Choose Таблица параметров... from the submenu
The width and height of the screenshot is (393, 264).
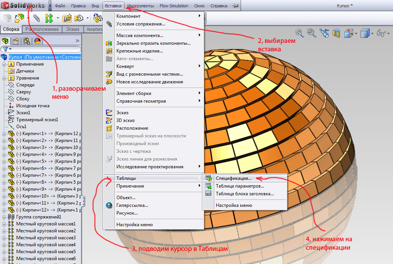(x=240, y=186)
